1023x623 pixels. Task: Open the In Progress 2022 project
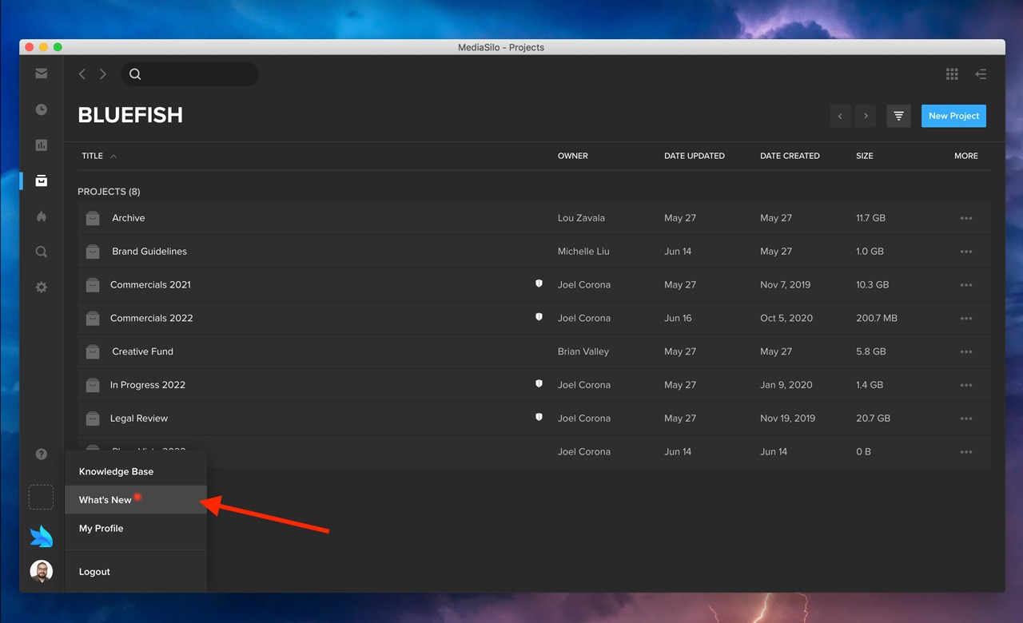coord(148,385)
